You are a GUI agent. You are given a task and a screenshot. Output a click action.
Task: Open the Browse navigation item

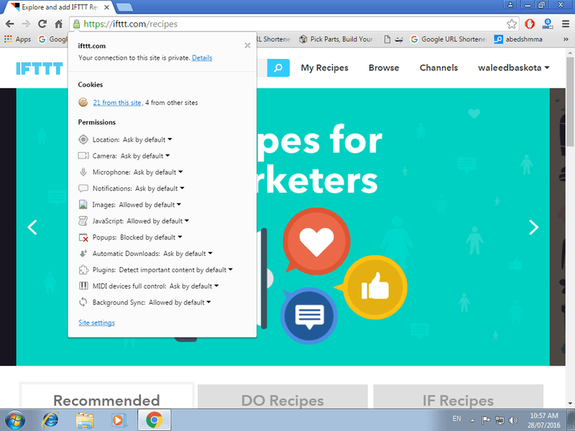(x=384, y=68)
